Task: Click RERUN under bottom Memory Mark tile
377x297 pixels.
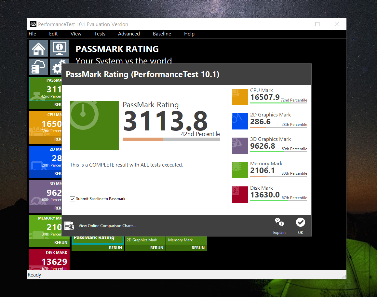Action: pyautogui.click(x=198, y=248)
